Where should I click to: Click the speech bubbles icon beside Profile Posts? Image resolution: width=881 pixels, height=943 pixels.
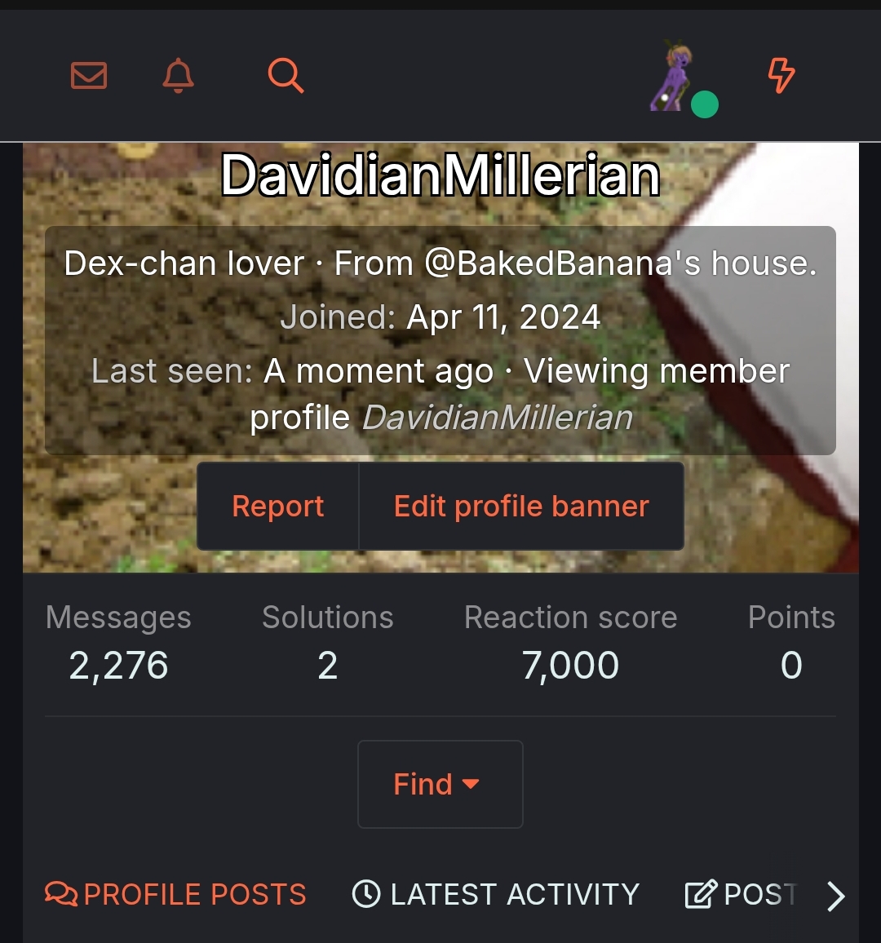click(61, 894)
